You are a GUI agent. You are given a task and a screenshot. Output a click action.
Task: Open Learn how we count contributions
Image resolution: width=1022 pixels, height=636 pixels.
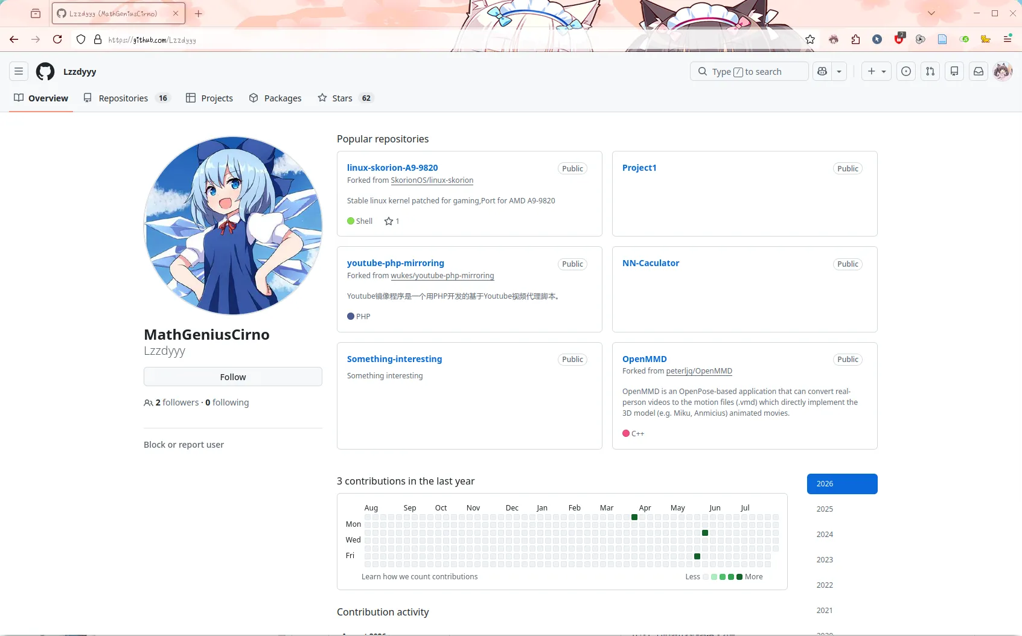click(x=420, y=577)
